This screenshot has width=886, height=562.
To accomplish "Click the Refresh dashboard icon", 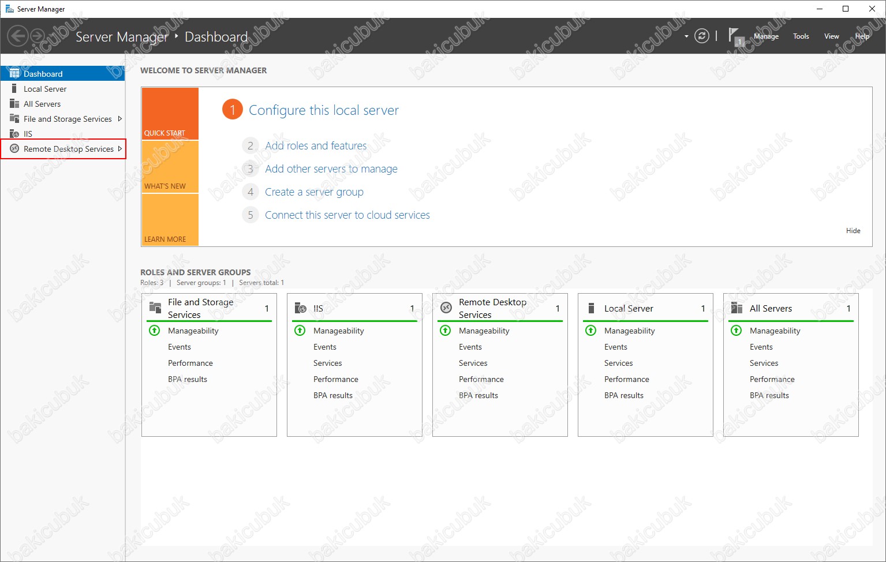I will point(702,36).
